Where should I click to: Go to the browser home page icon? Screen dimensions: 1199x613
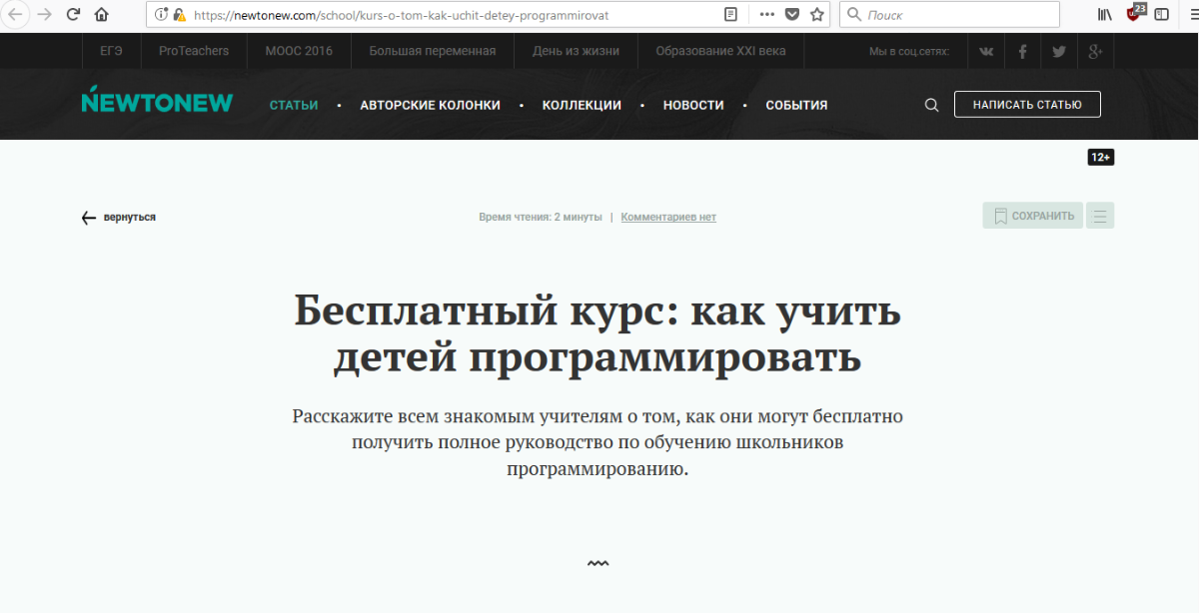click(x=101, y=15)
